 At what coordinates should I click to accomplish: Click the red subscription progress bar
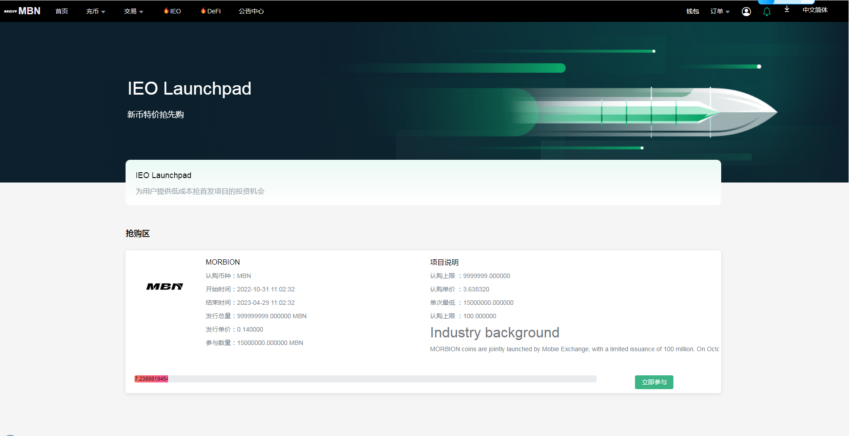pyautogui.click(x=151, y=379)
